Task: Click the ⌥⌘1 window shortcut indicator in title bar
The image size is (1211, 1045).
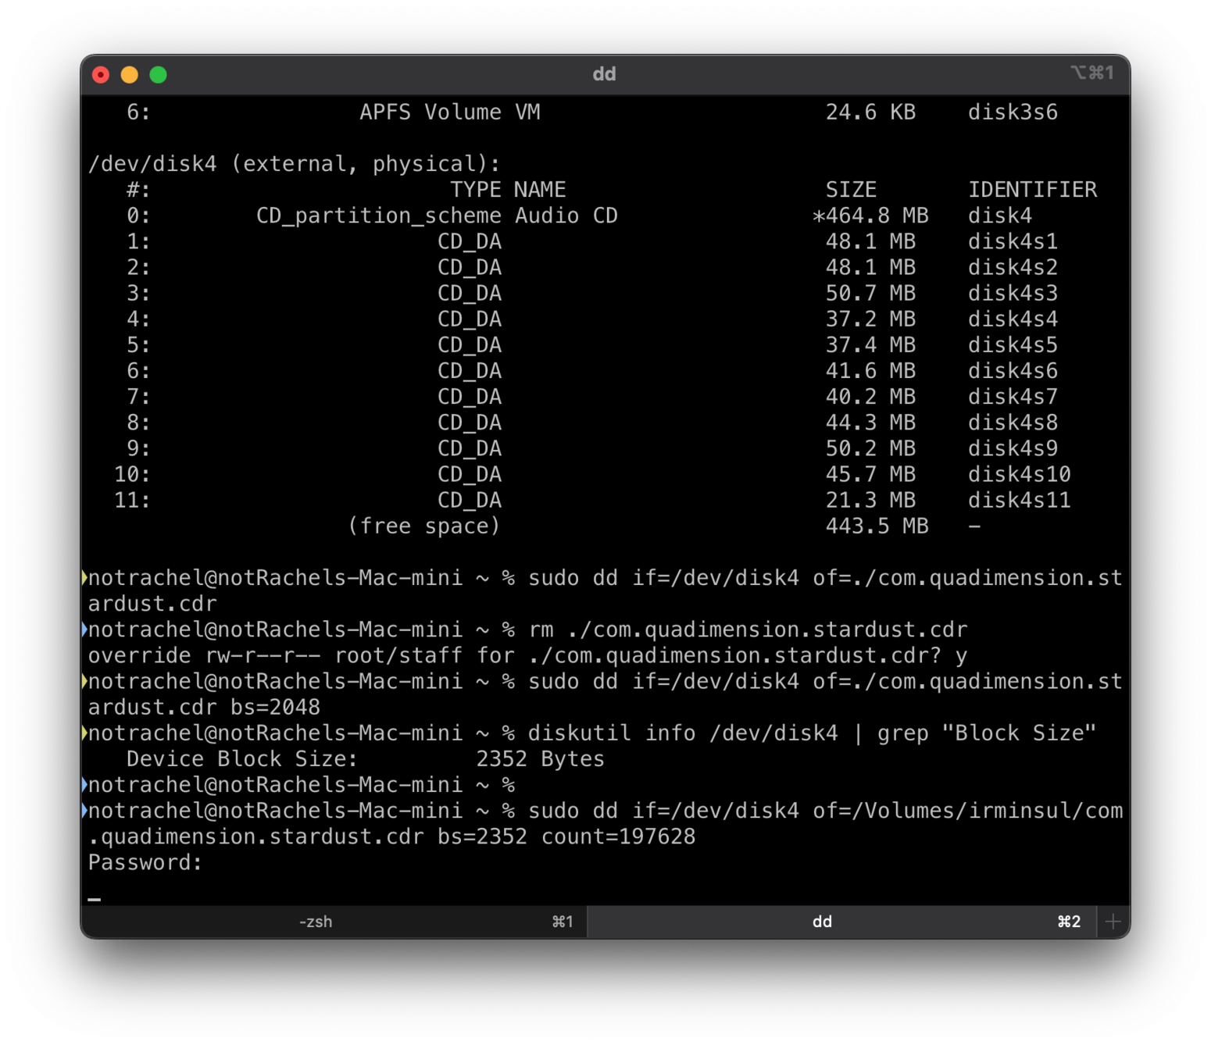Action: point(1091,73)
